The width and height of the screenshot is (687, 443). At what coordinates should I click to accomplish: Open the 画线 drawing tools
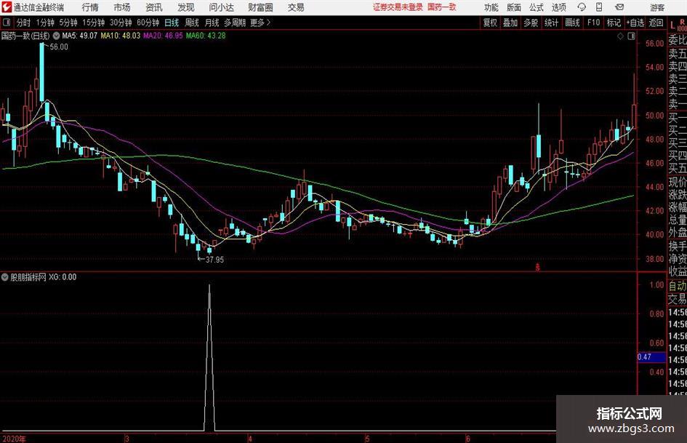572,23
